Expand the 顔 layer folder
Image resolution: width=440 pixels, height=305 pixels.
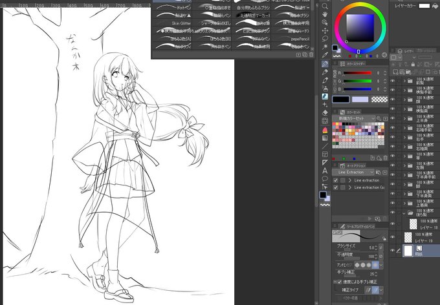tap(404, 100)
